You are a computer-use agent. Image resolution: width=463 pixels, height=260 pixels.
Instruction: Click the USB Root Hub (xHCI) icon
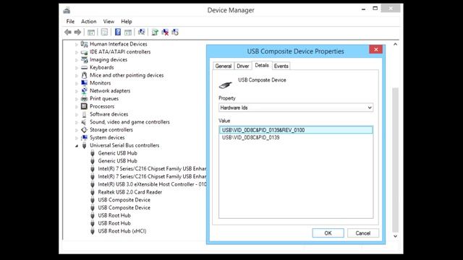93,231
